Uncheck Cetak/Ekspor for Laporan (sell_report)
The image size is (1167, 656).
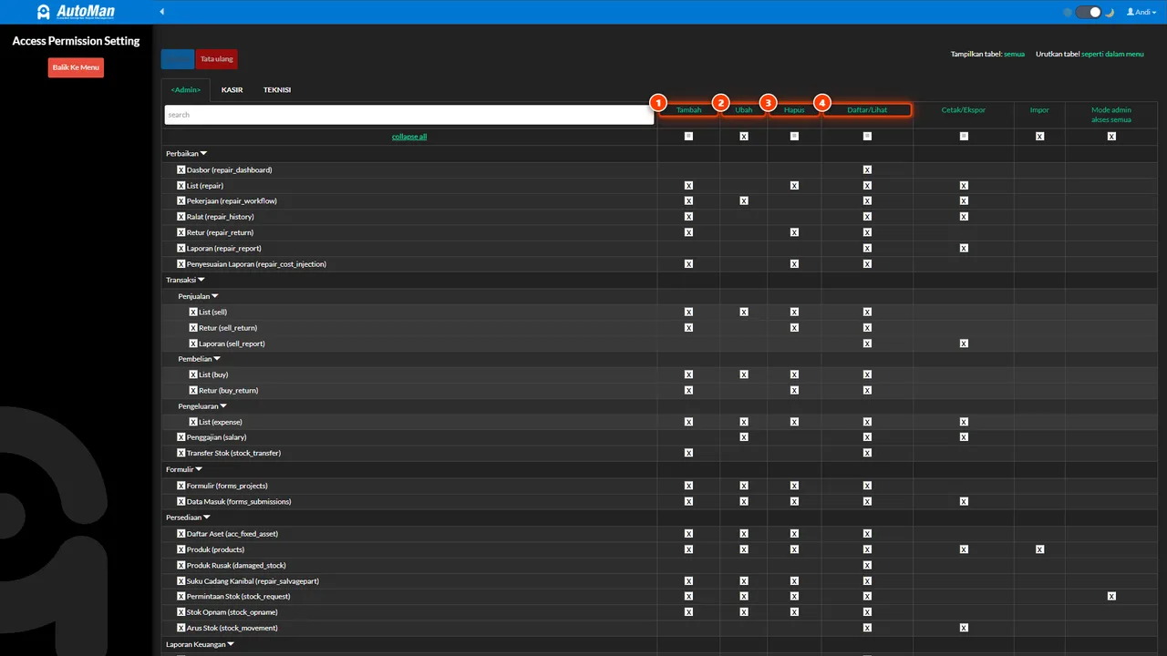(x=964, y=343)
